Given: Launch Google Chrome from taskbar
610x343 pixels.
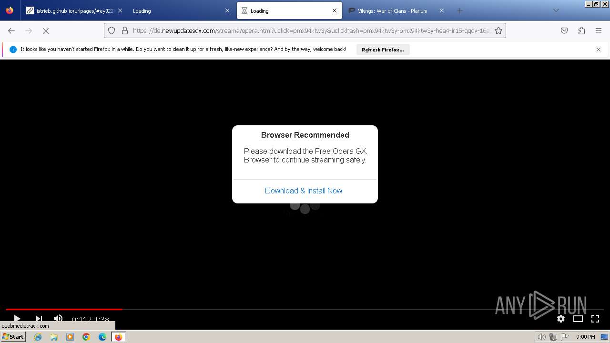Looking at the screenshot, I should point(86,337).
